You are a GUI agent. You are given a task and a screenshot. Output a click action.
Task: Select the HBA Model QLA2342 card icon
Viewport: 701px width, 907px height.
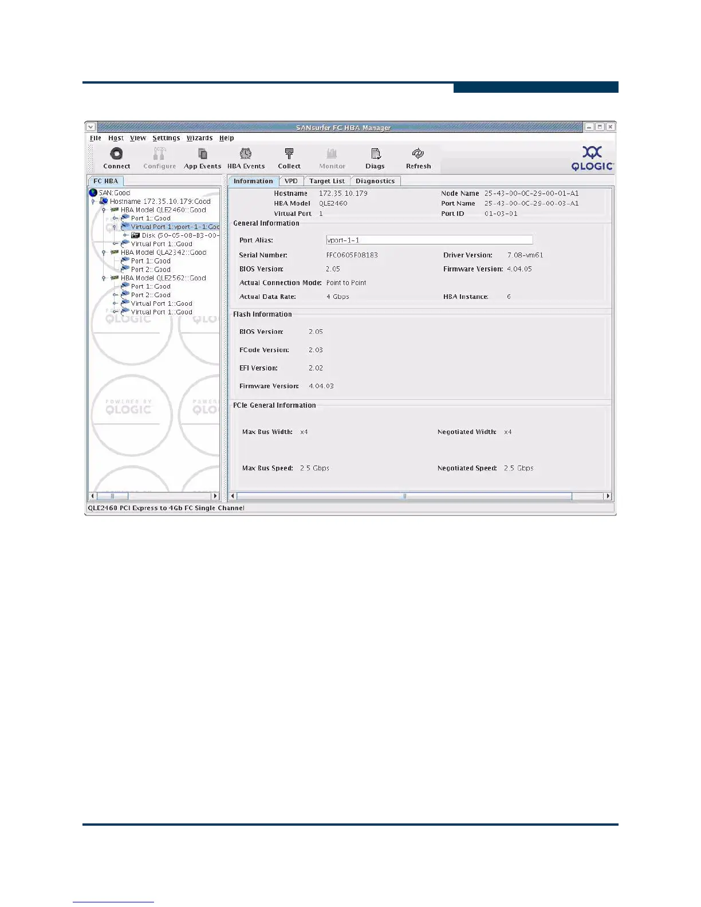pyautogui.click(x=115, y=252)
